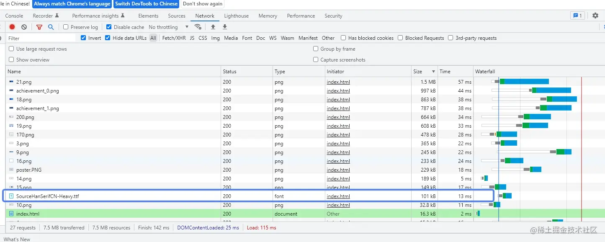Filter requests by WS type

tap(273, 38)
